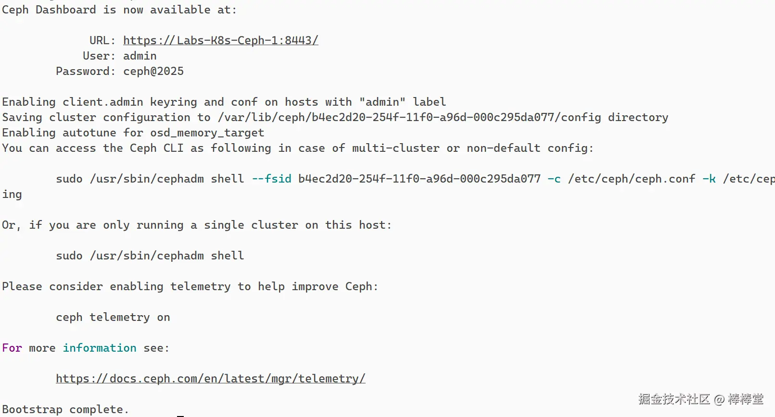Click the /var/lib/ceph config directory path

[409, 117]
